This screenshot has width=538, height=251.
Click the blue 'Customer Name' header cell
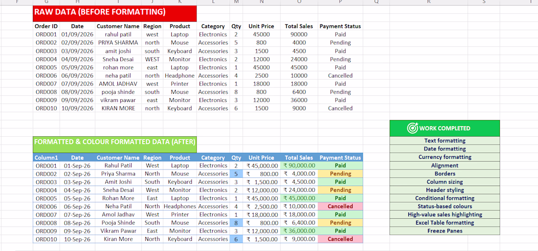pos(118,158)
